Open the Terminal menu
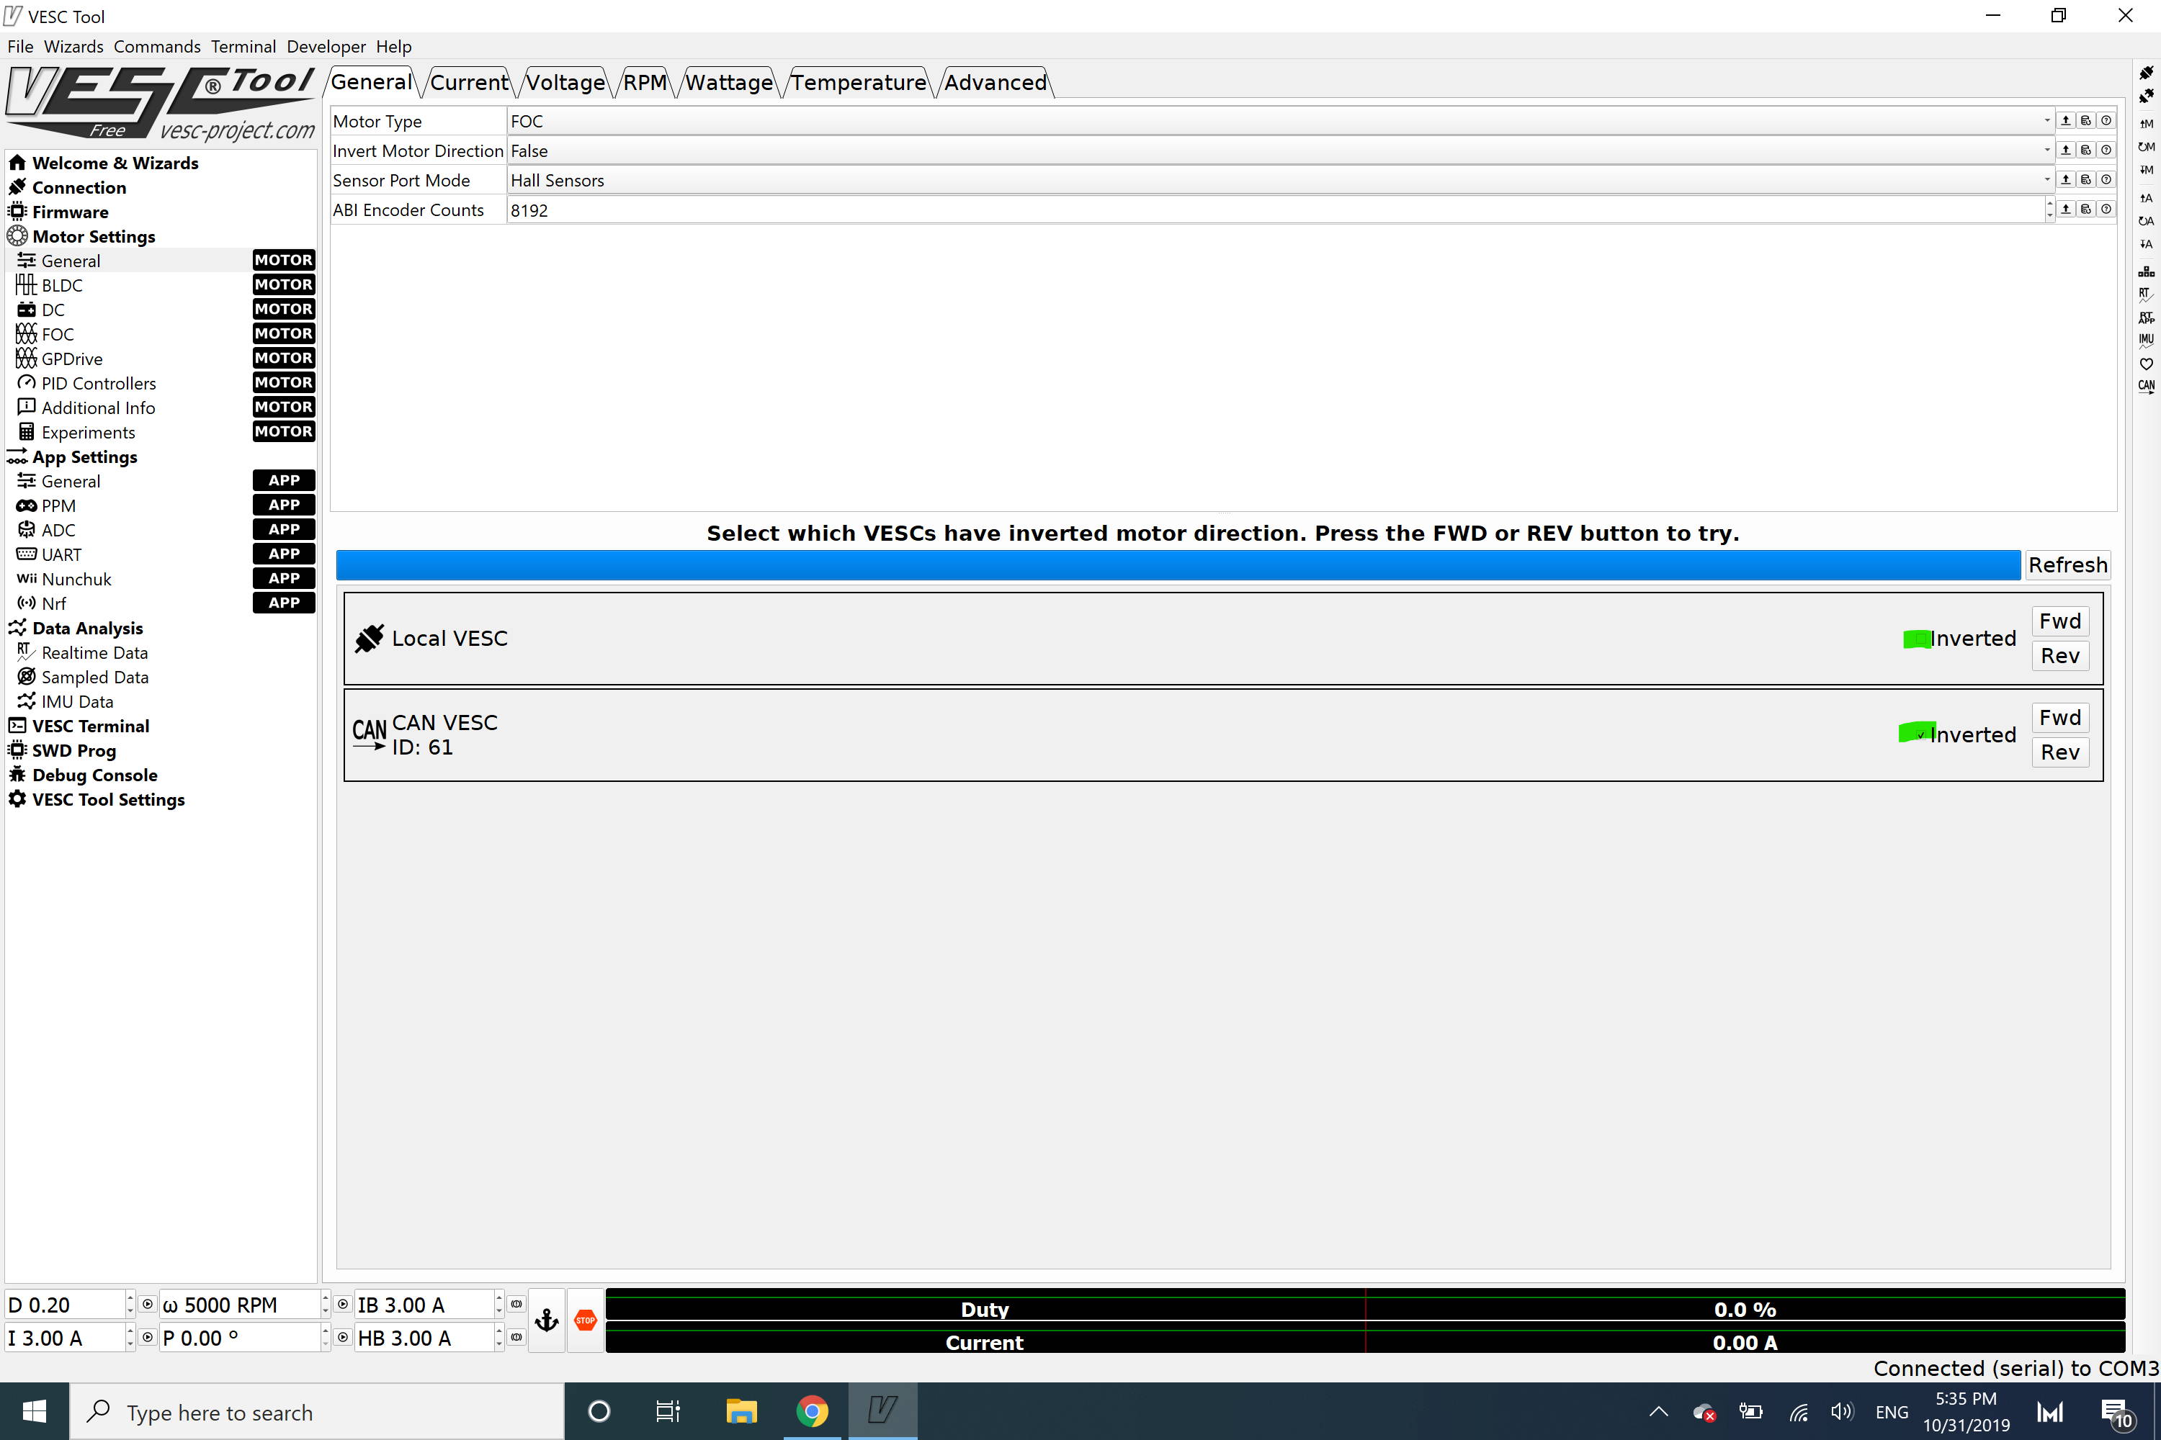 [243, 46]
